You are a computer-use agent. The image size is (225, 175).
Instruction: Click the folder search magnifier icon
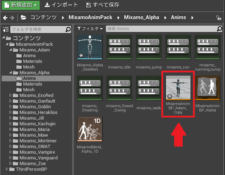[68, 29]
